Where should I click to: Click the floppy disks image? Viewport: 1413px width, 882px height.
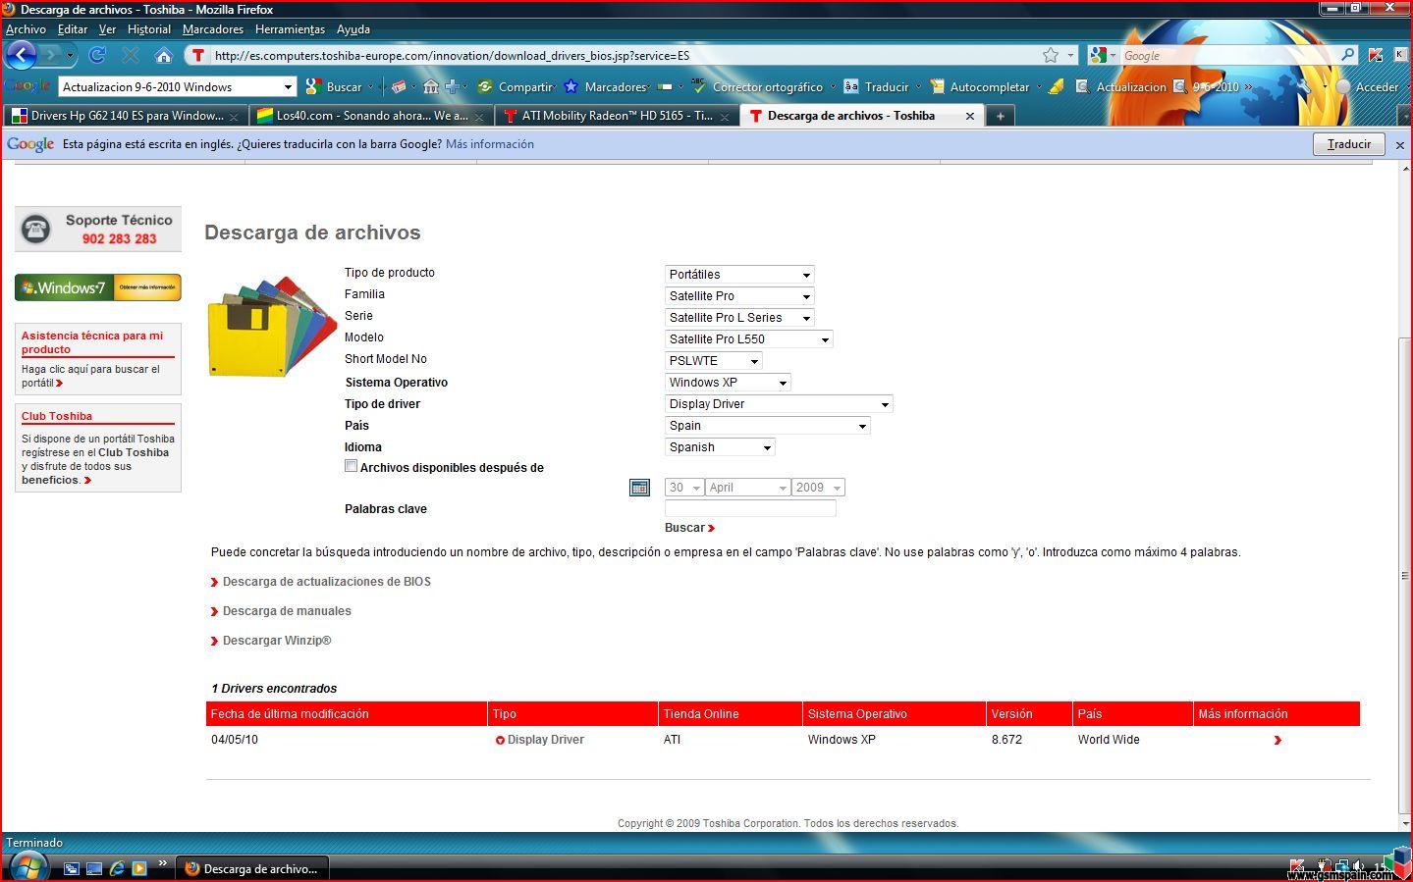tap(273, 327)
